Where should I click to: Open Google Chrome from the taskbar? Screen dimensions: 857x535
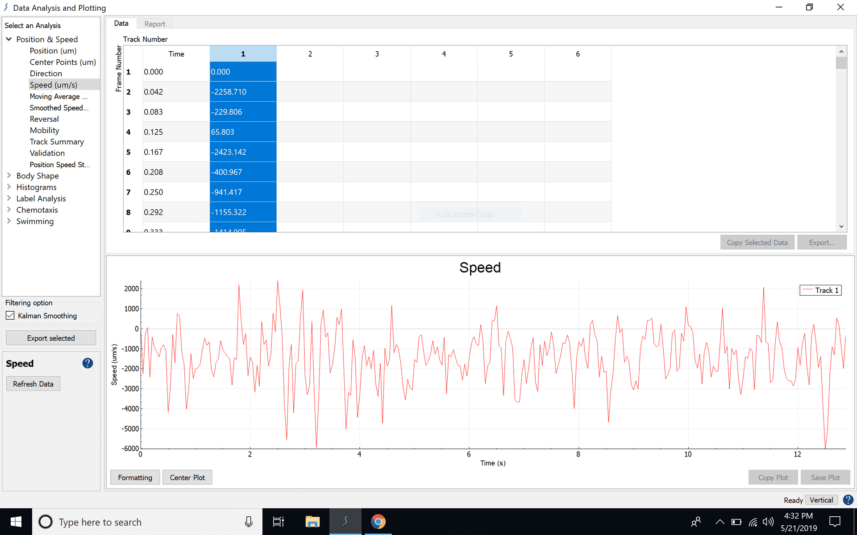[378, 522]
